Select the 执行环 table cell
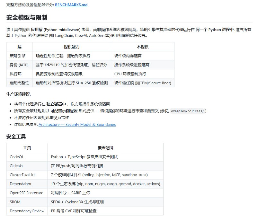Screen dimensions: 257x220 tap(20, 74)
